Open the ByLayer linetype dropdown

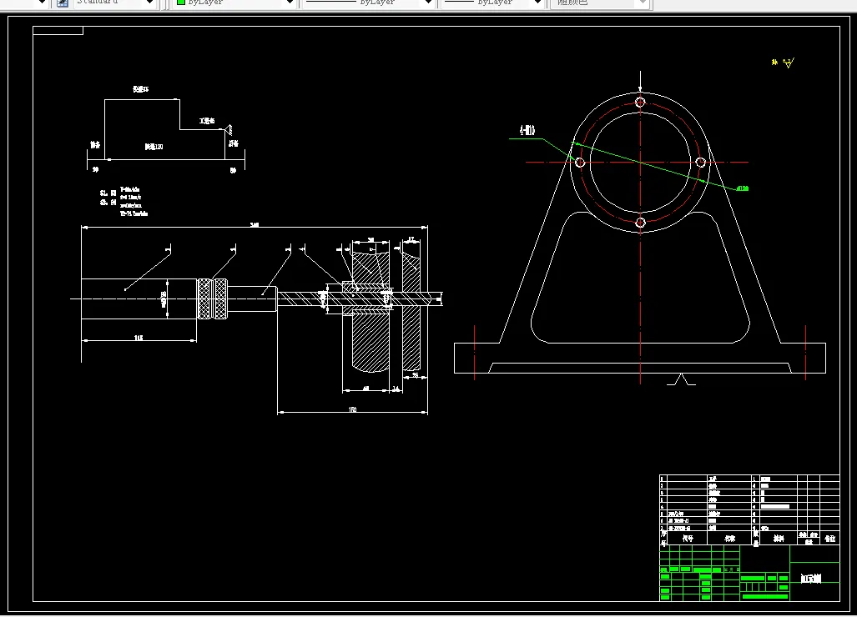[x=370, y=3]
